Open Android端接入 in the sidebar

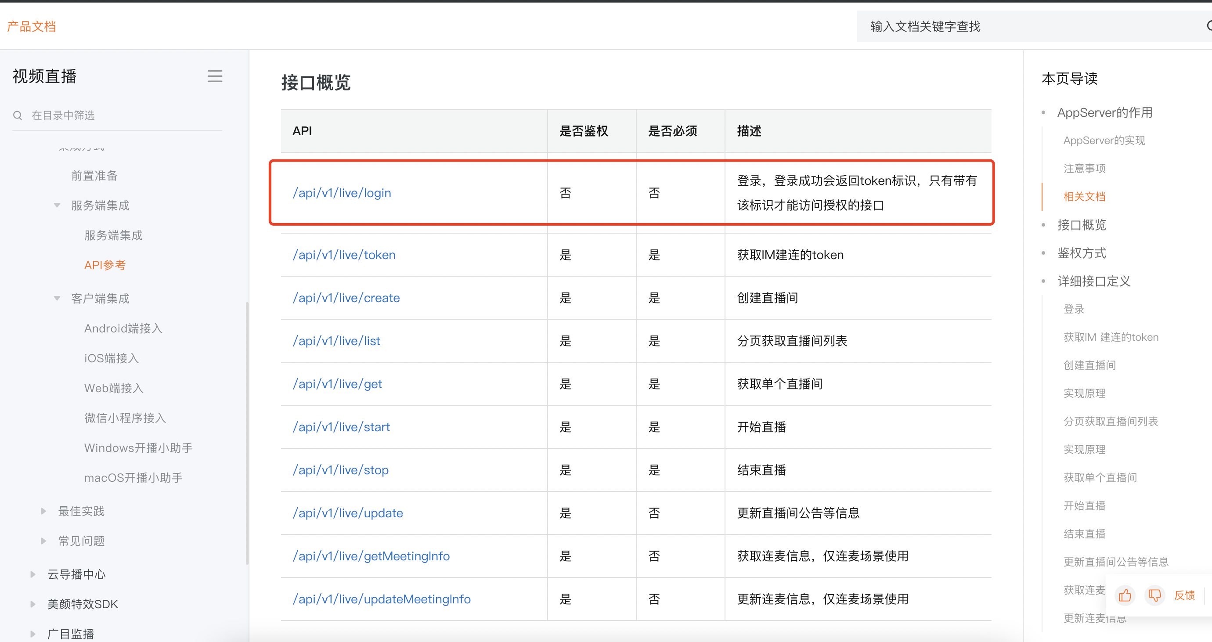point(123,328)
